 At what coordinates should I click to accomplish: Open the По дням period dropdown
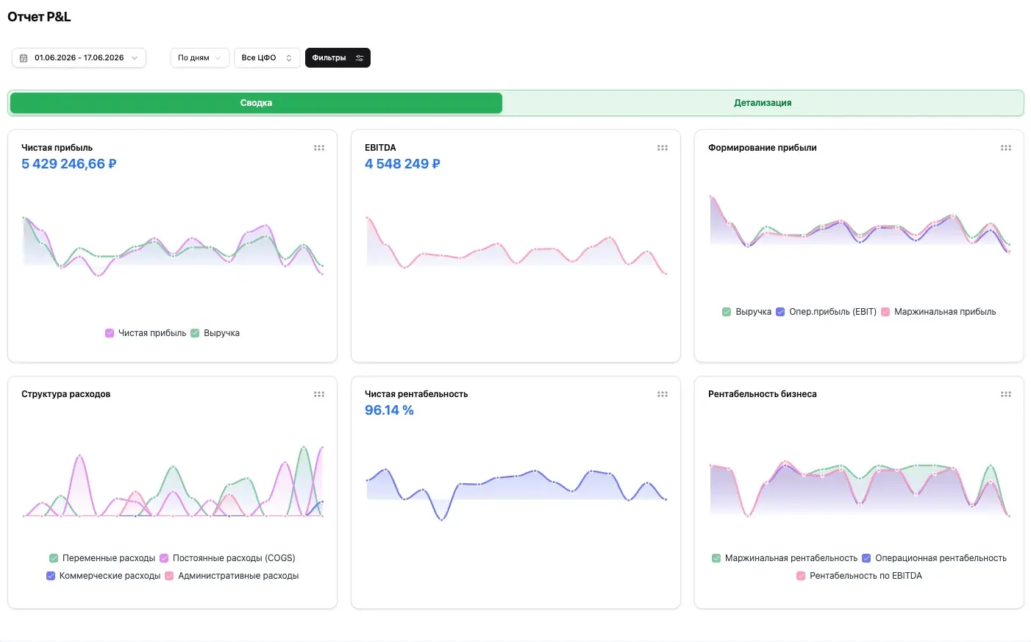tap(200, 58)
